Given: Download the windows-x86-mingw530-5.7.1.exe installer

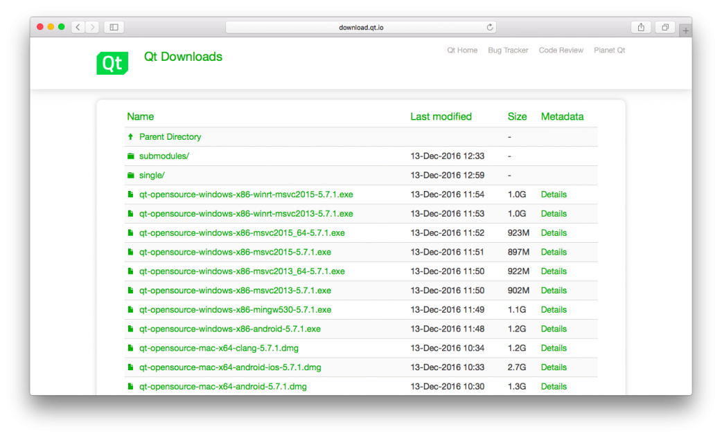Looking at the screenshot, I should (x=235, y=310).
